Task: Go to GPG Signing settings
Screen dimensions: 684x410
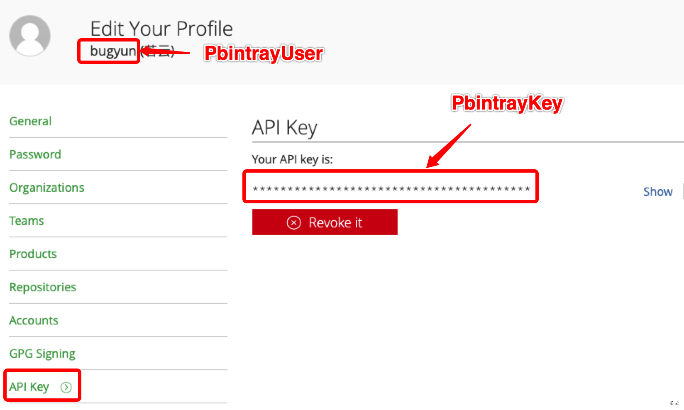Action: coord(42,354)
